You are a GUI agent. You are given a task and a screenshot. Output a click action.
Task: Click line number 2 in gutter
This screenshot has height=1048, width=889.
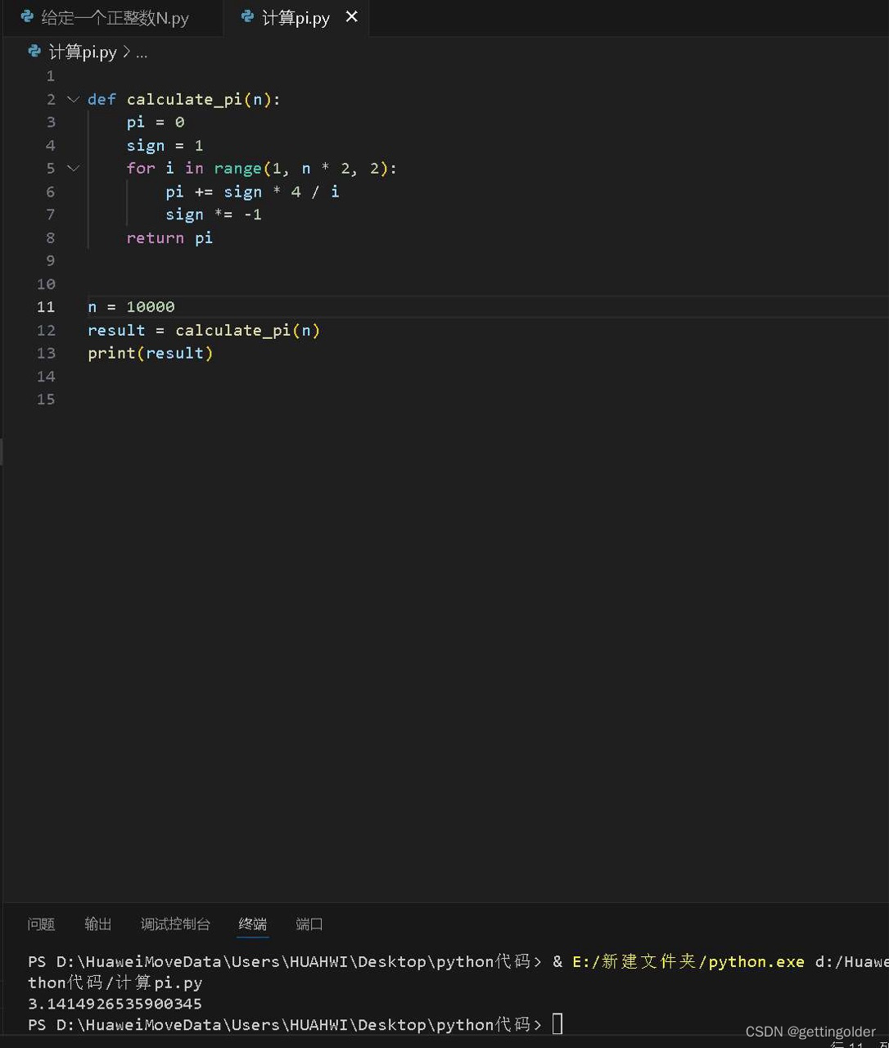[x=51, y=99]
